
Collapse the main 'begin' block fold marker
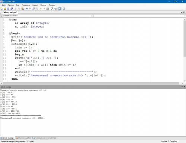(10, 34)
